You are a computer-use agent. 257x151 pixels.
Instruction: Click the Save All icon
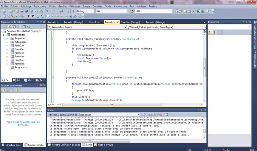point(26,11)
